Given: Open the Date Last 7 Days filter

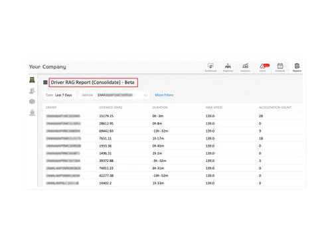Looking at the screenshot, I should pos(59,95).
